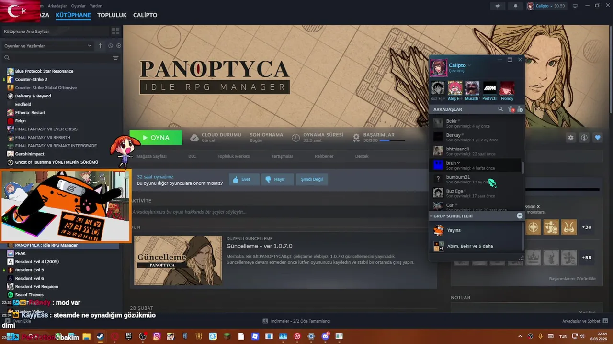Click the library search field
The height and width of the screenshot is (344, 613).
tap(57, 58)
